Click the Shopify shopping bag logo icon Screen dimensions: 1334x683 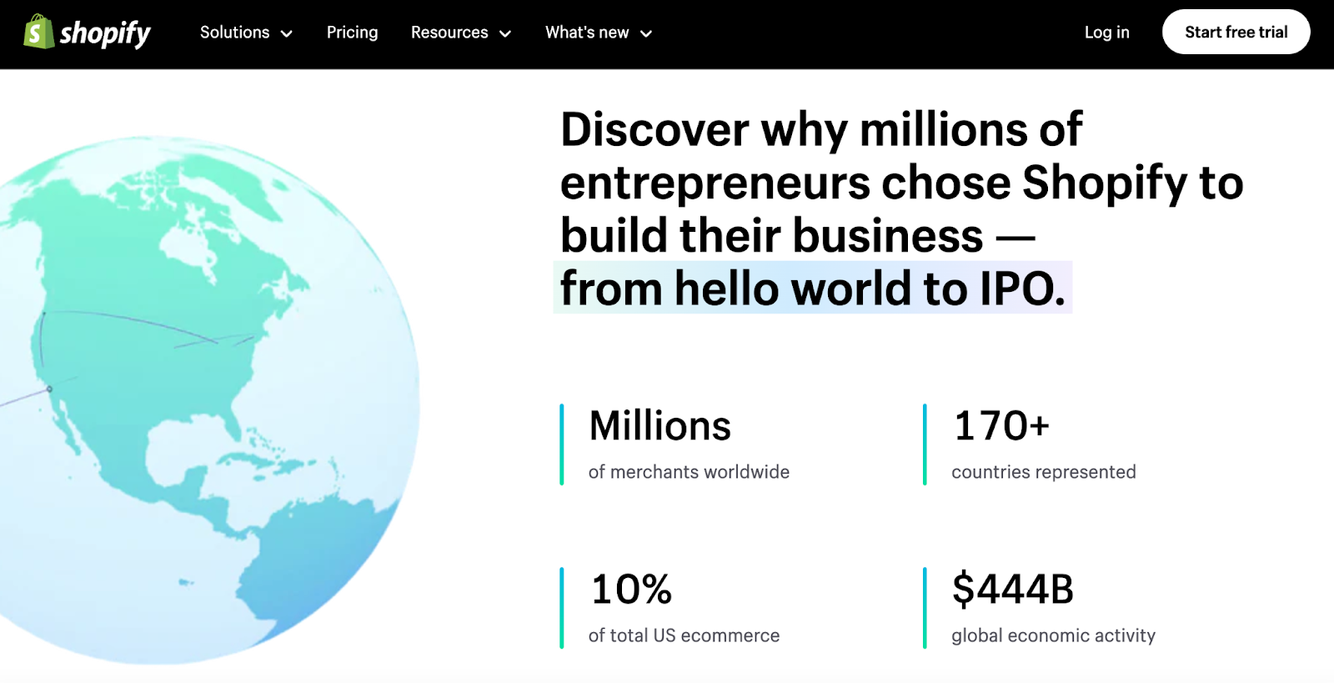(38, 32)
